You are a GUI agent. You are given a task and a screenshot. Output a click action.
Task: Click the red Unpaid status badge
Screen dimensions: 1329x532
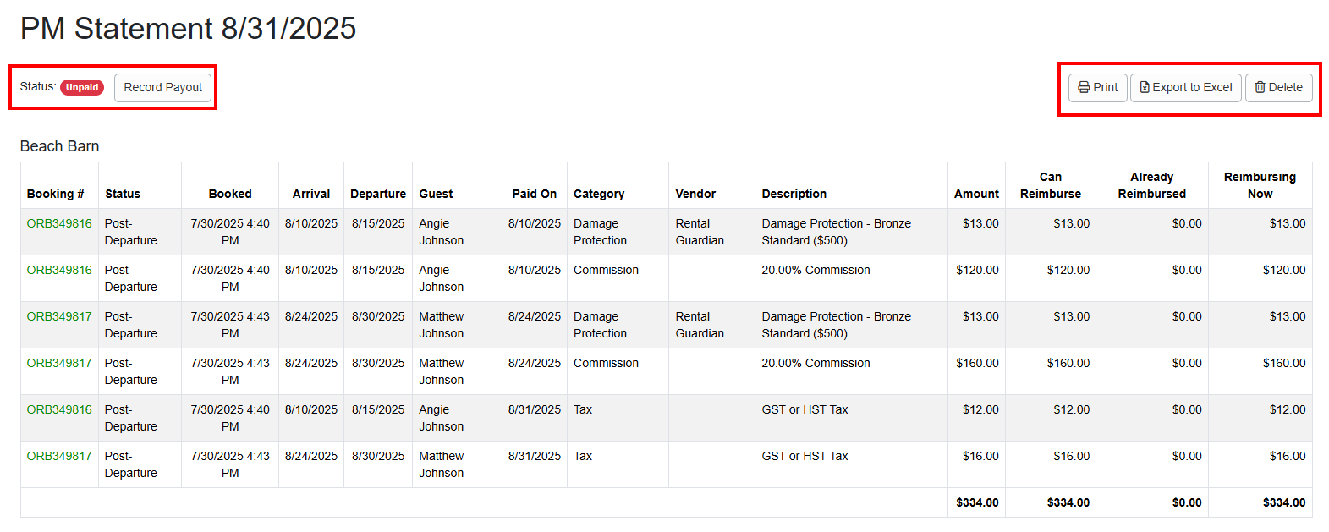(82, 87)
